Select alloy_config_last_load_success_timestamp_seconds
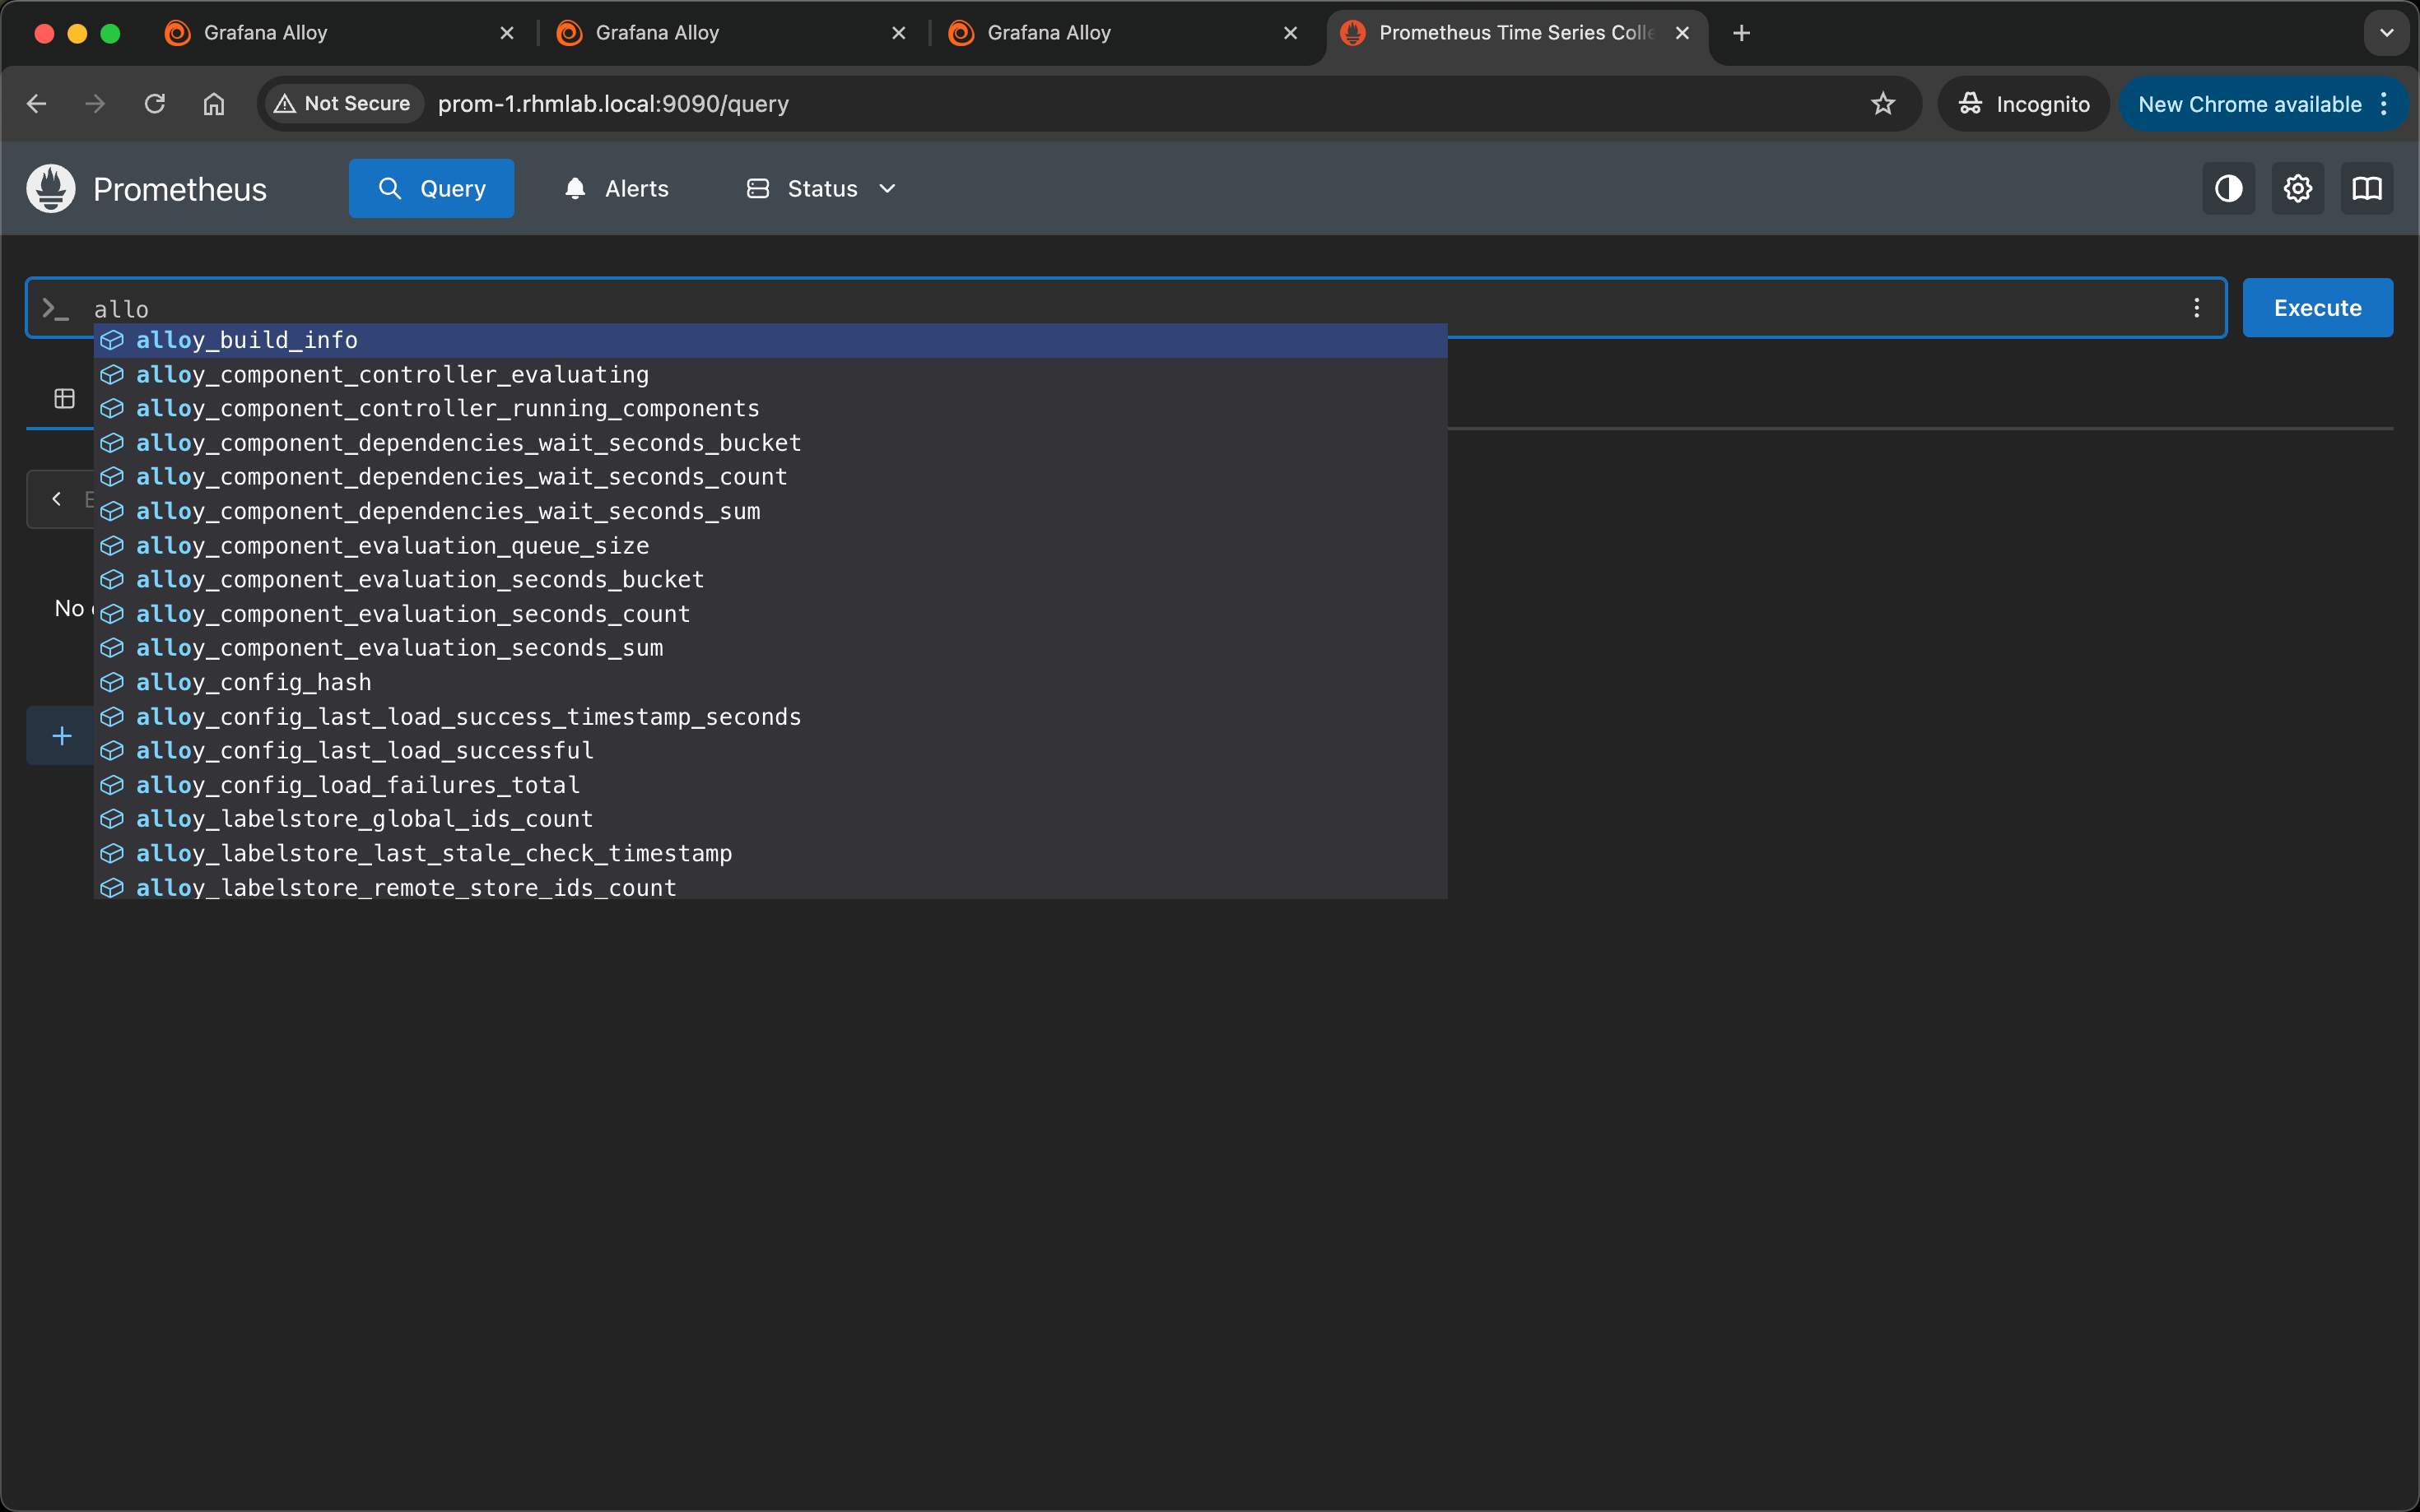This screenshot has width=2420, height=1512. 770,716
